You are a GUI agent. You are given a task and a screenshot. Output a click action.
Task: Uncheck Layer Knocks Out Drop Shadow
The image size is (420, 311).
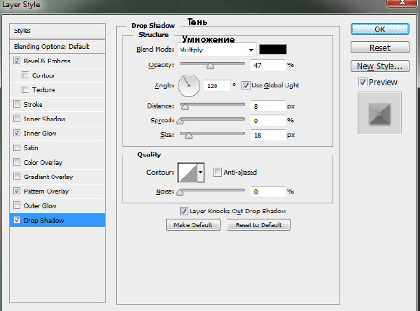click(x=183, y=210)
